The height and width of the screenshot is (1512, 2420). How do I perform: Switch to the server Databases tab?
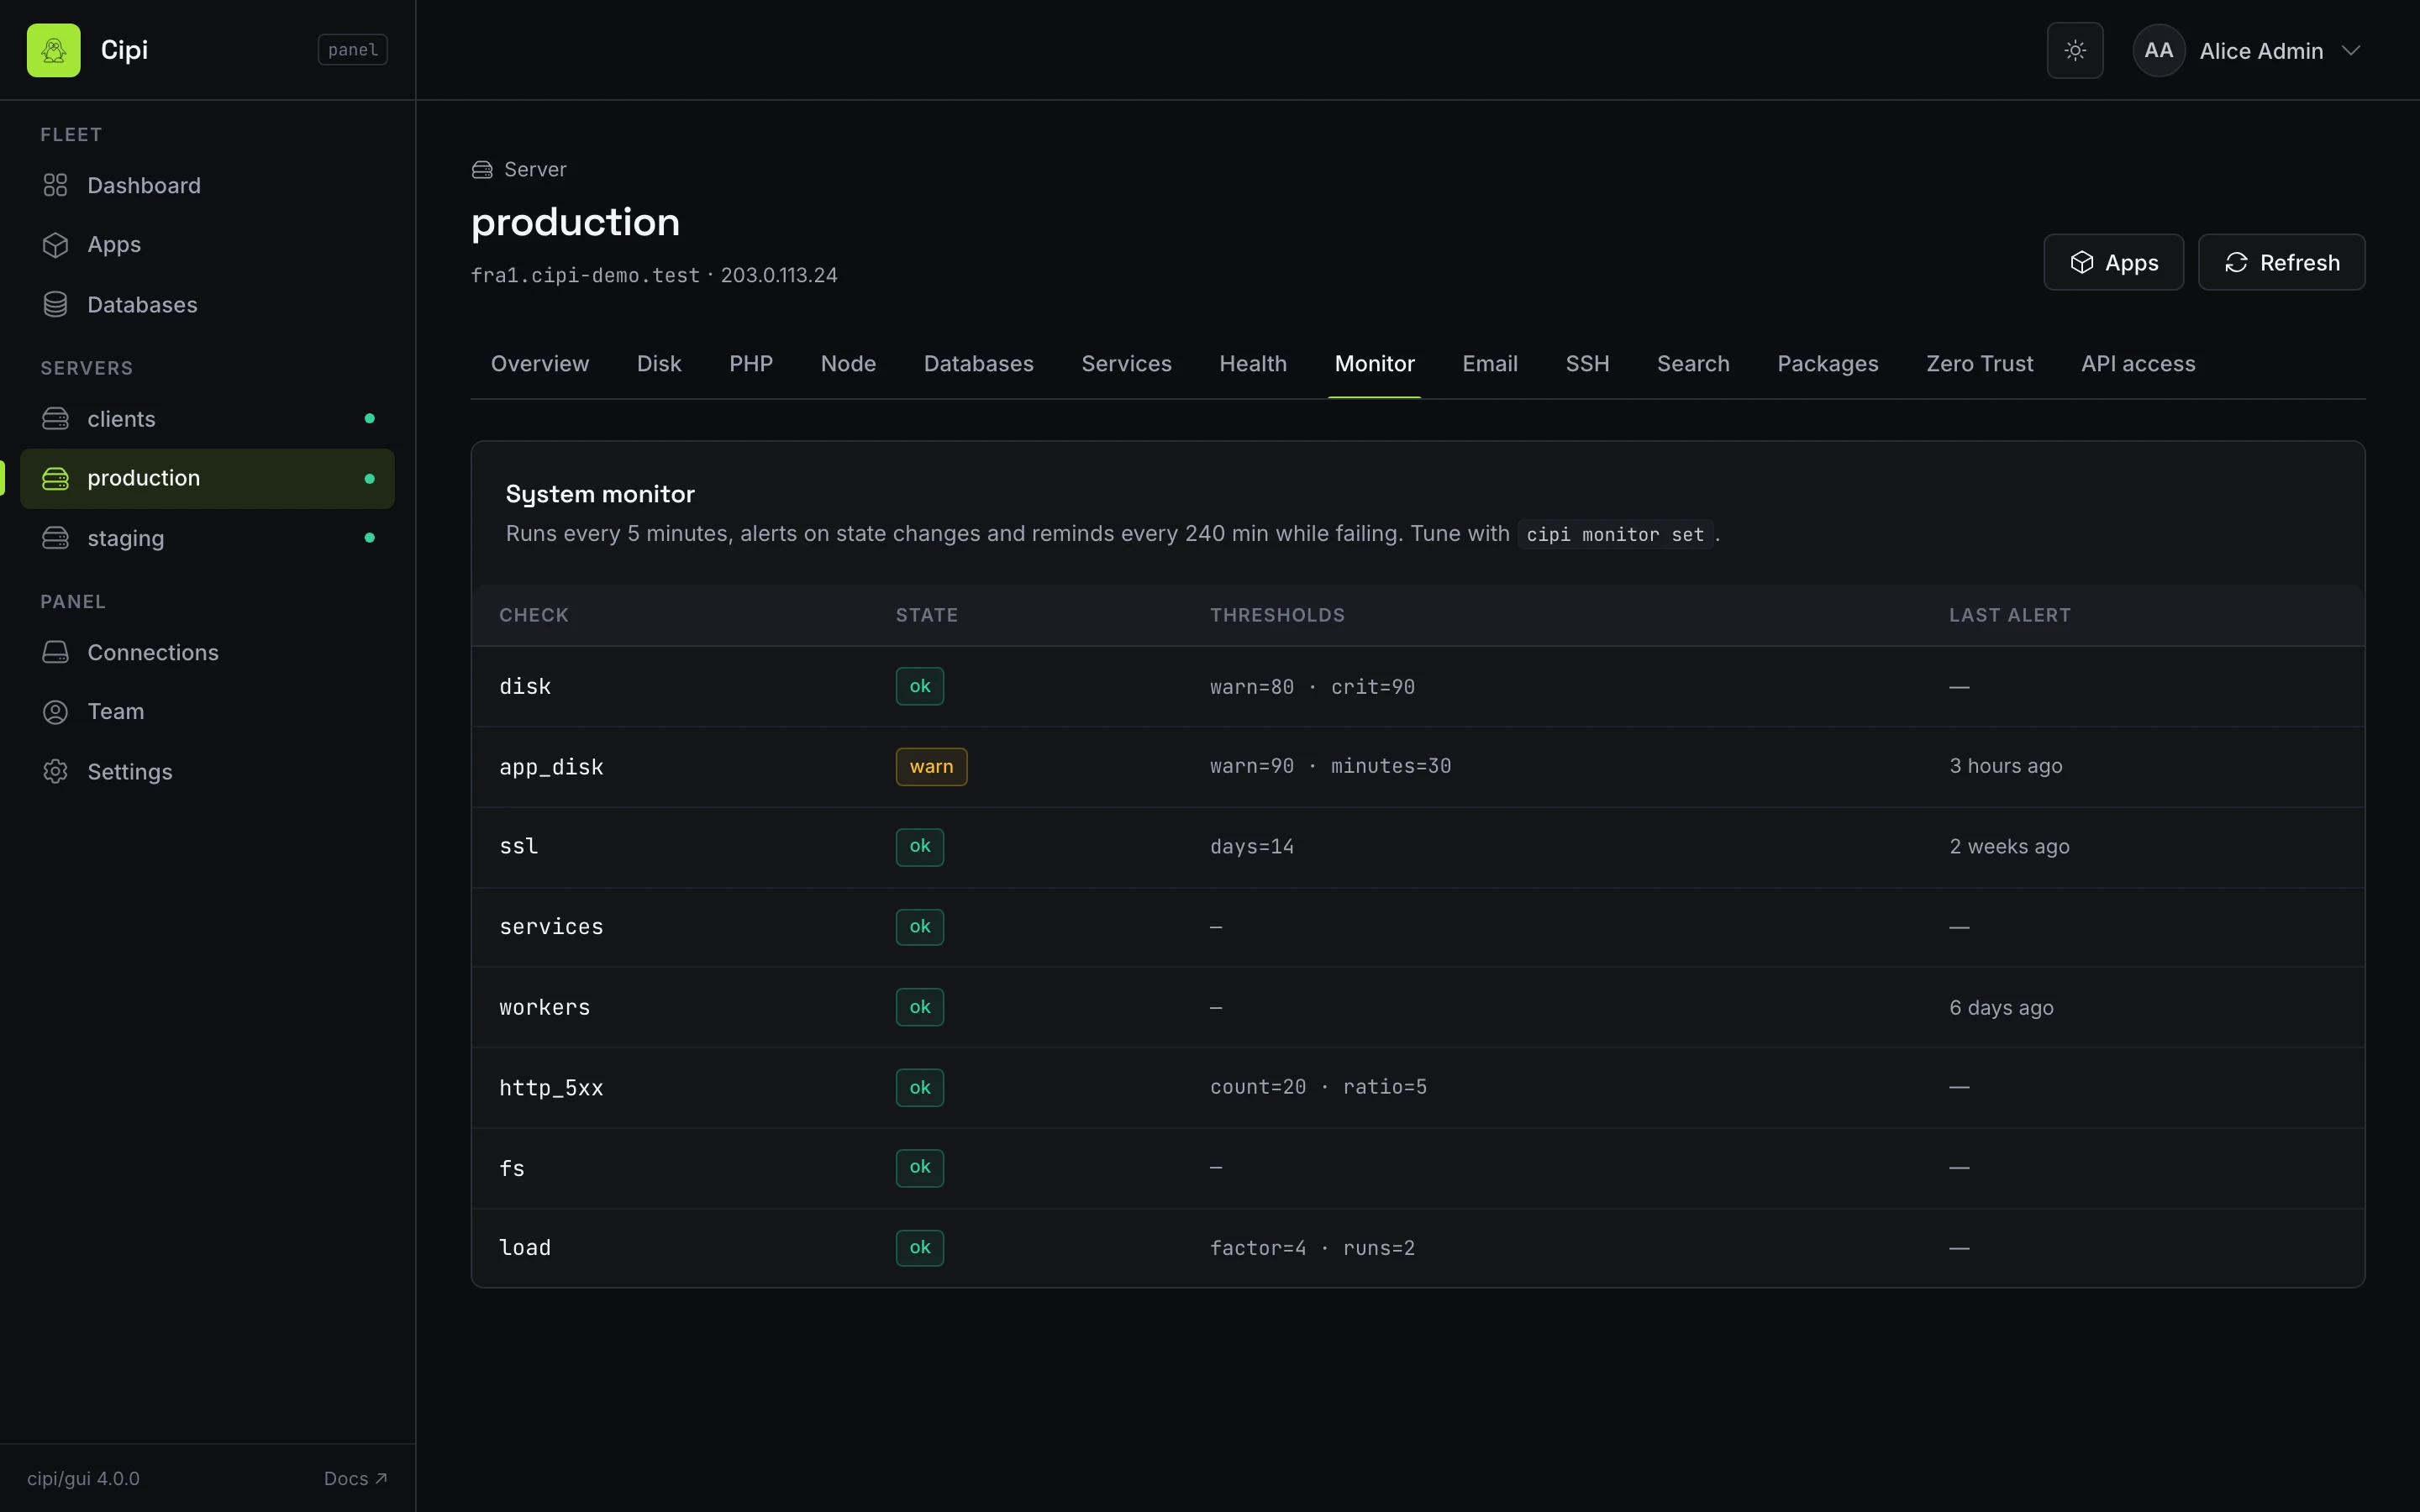tap(979, 364)
